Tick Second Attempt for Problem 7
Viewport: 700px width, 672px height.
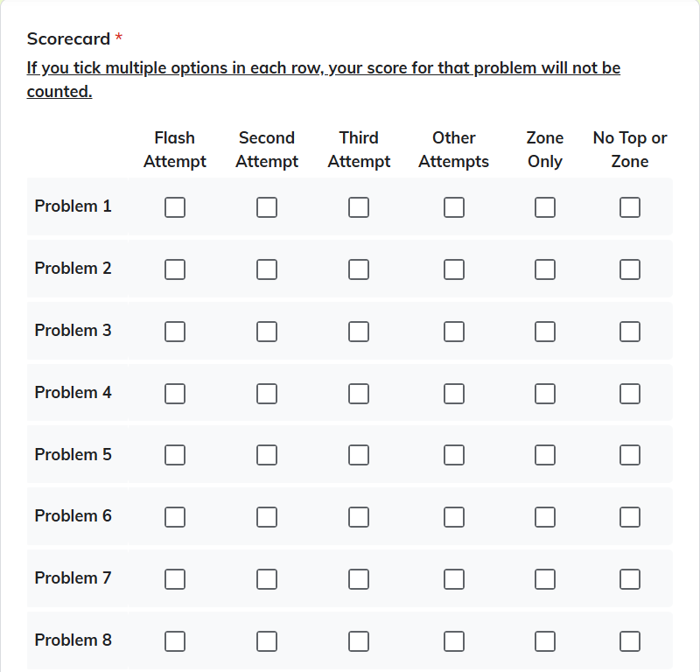coord(267,579)
